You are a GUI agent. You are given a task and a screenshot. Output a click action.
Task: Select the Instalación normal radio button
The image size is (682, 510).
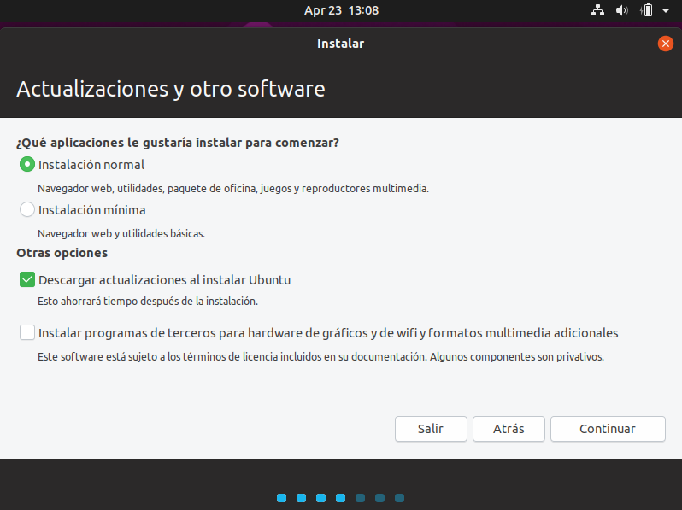point(27,164)
